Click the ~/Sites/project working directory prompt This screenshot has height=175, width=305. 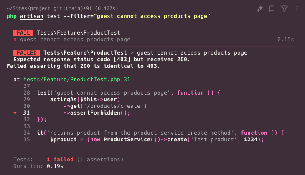[x=28, y=8]
